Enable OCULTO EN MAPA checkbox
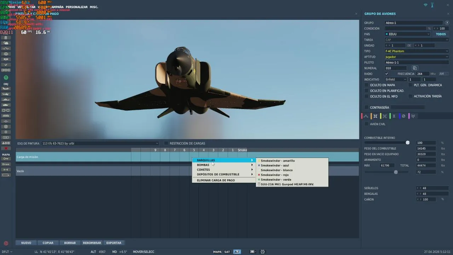 (367, 85)
